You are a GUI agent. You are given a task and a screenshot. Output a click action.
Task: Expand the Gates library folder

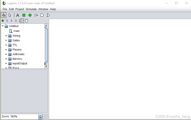click(6, 40)
